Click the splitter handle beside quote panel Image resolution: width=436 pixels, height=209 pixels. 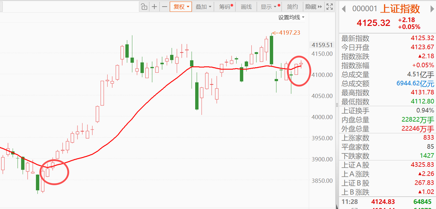coord(337,105)
